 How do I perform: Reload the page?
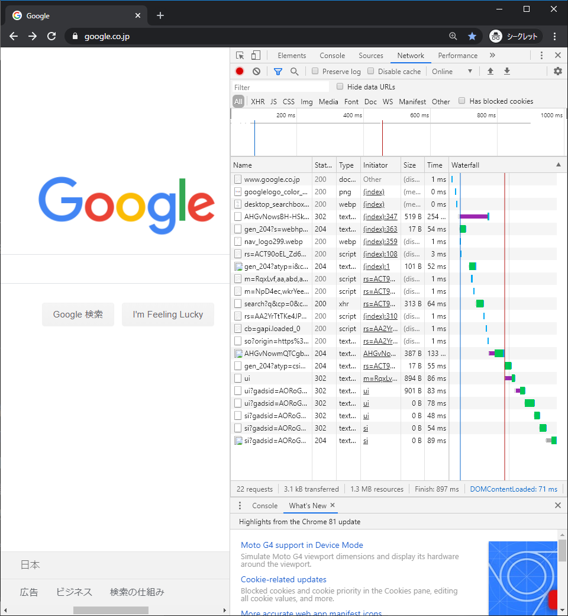click(51, 36)
